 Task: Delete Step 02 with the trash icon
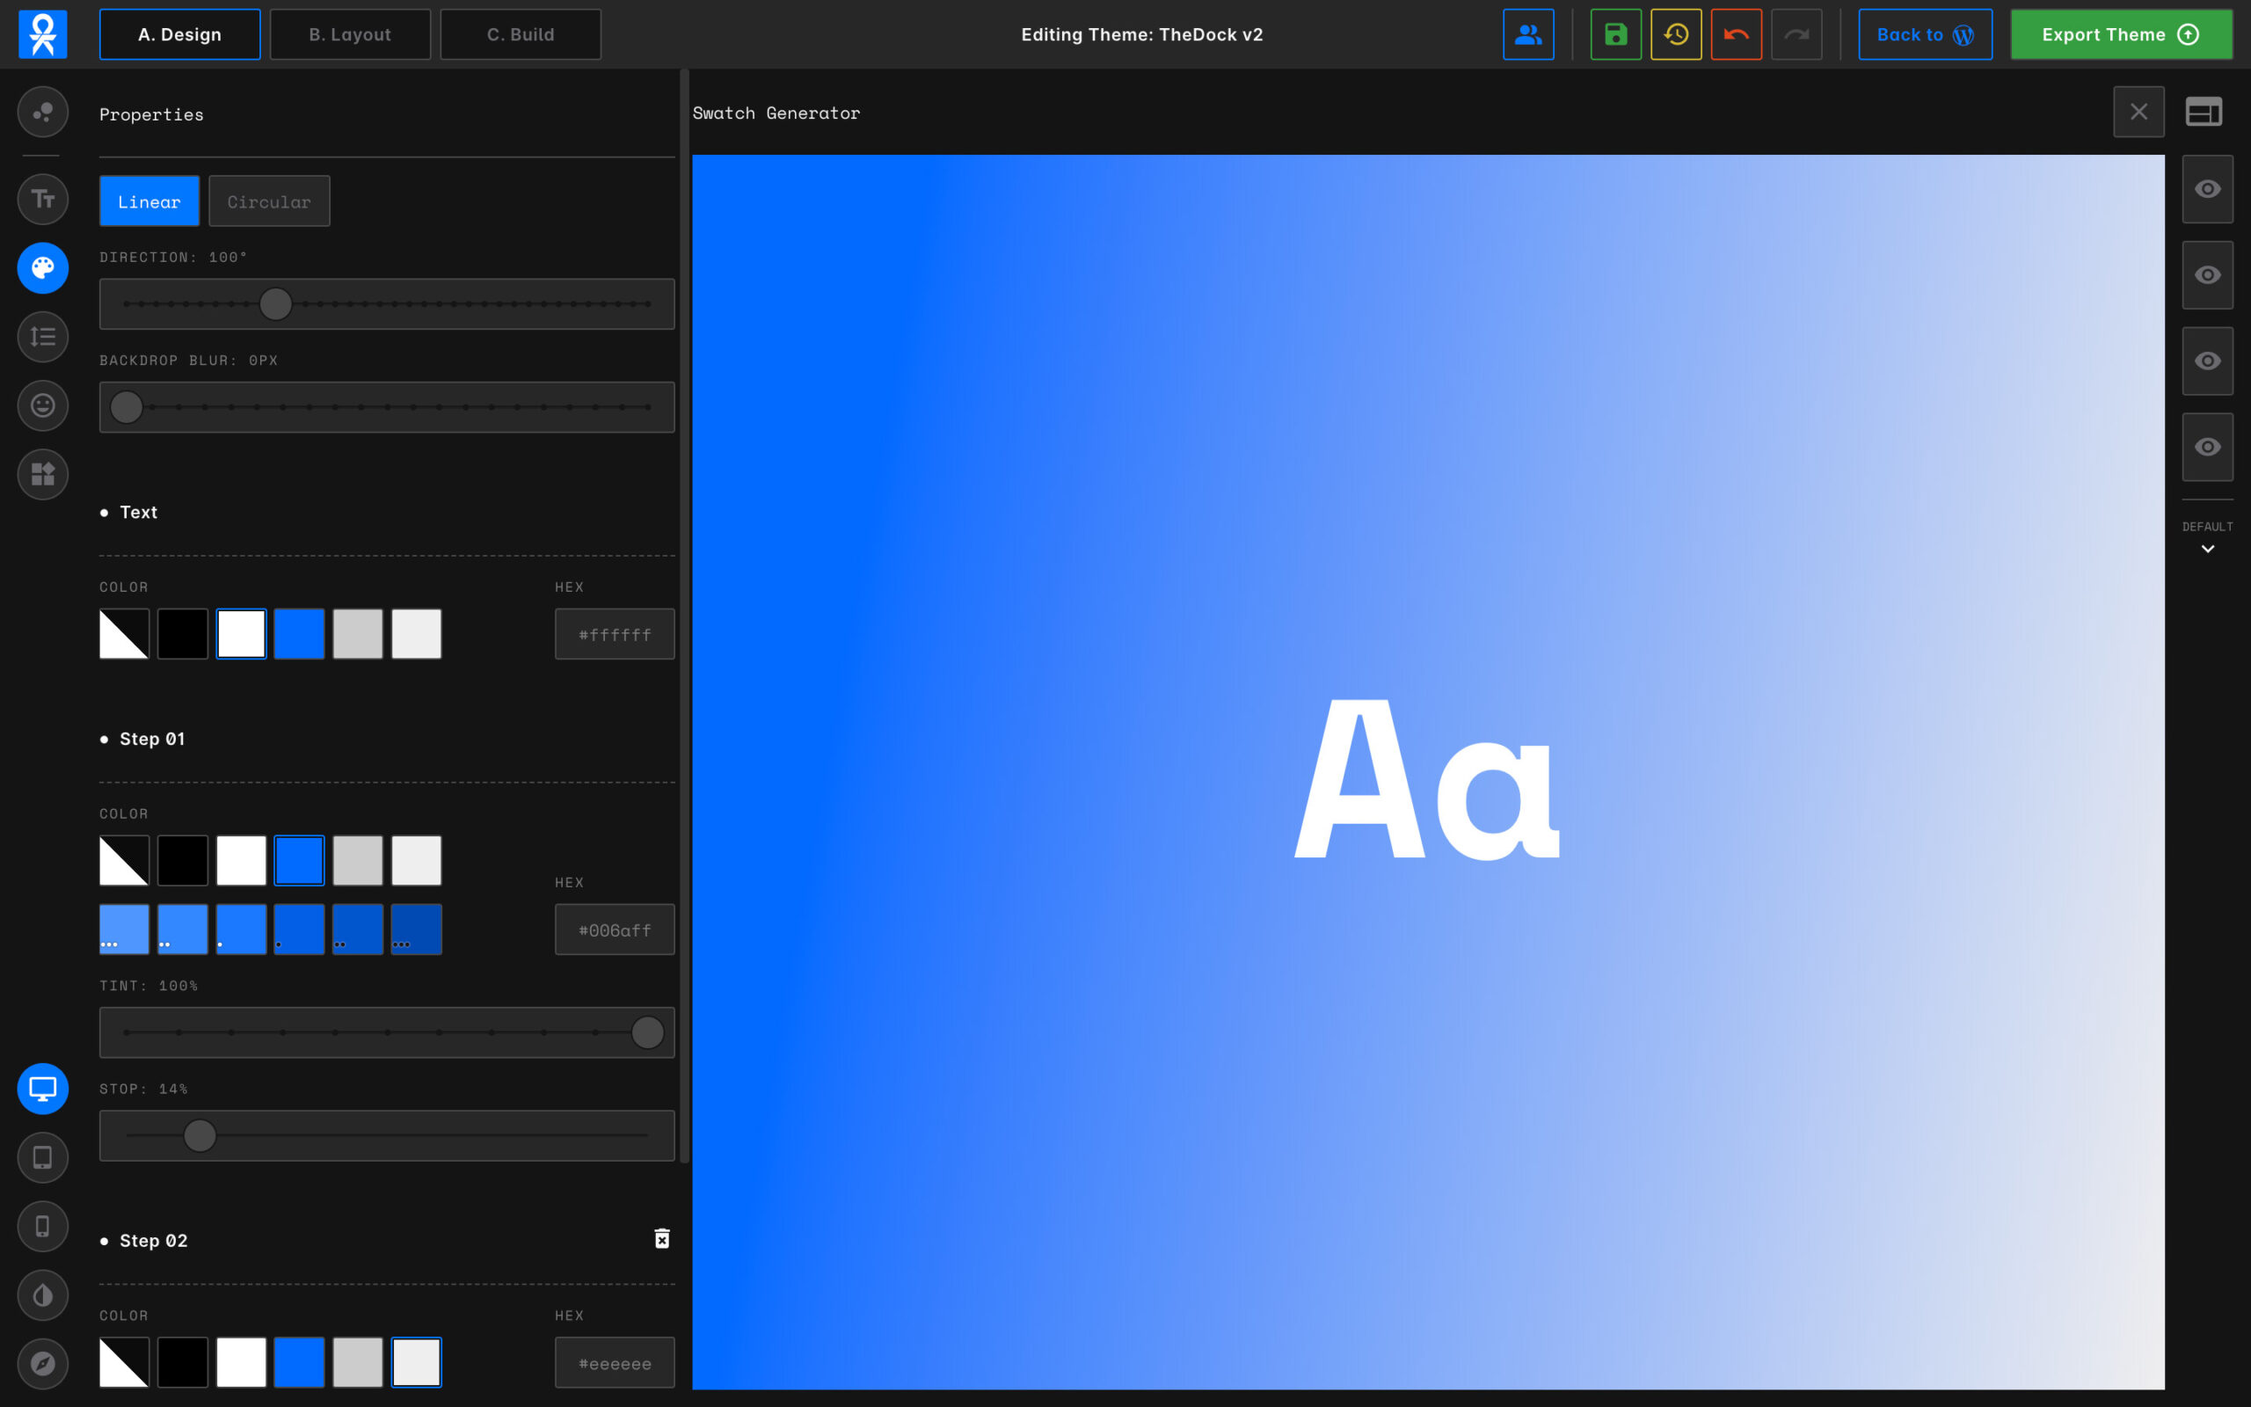[661, 1238]
